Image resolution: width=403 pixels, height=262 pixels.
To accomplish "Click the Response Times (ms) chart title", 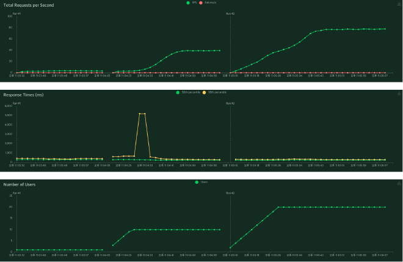I will 23,95.
